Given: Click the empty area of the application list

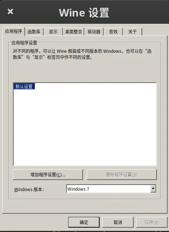Looking at the screenshot, I should click(x=85, y=127).
